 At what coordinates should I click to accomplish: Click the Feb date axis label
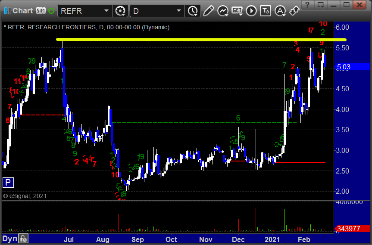tap(304, 239)
